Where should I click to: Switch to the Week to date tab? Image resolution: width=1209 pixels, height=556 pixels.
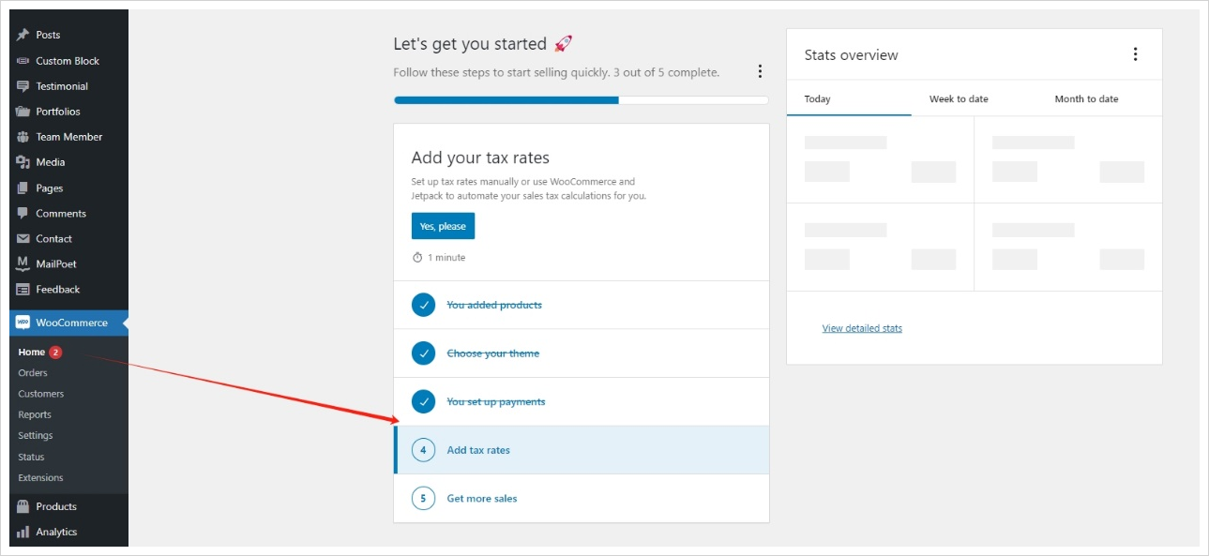pos(959,98)
